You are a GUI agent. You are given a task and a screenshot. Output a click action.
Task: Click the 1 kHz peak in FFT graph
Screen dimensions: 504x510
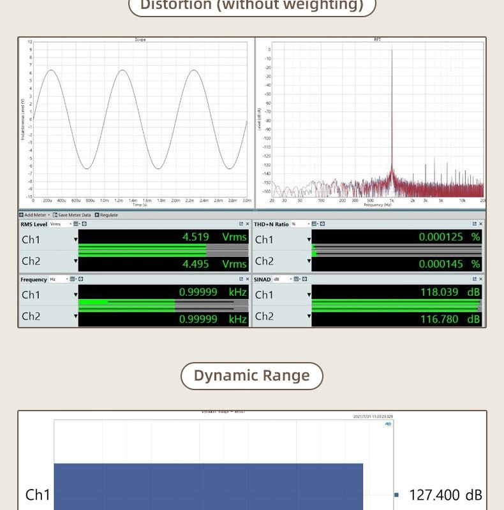point(392,115)
